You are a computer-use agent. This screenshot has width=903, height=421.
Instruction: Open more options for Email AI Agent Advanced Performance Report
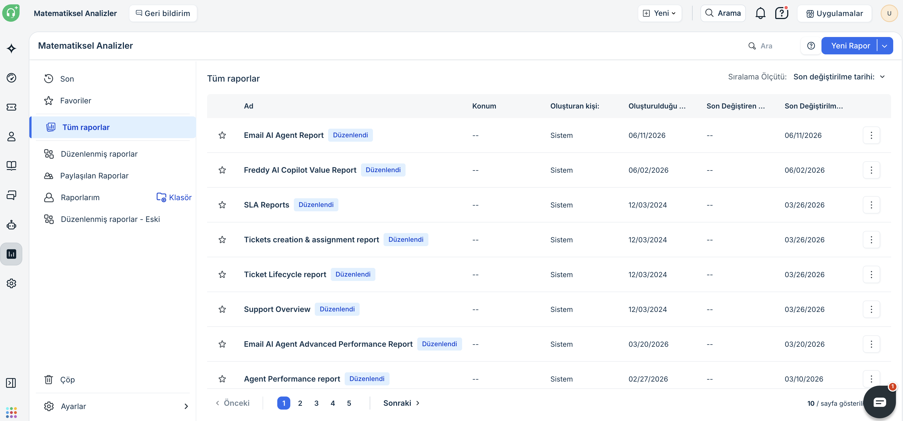871,344
